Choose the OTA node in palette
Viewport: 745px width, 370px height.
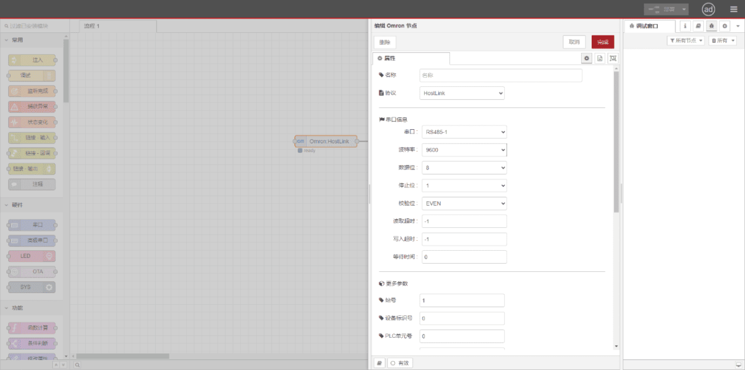coord(31,271)
